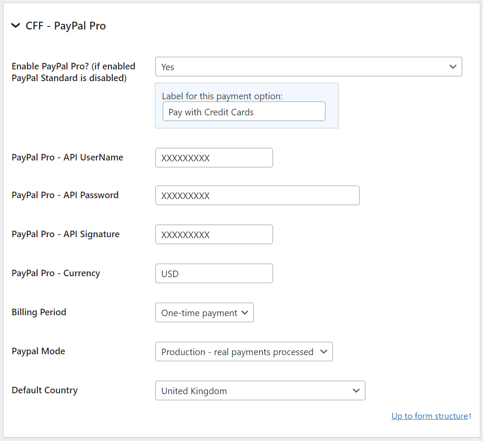Select the 'Paypal Mode' label
The image size is (483, 441).
(39, 351)
